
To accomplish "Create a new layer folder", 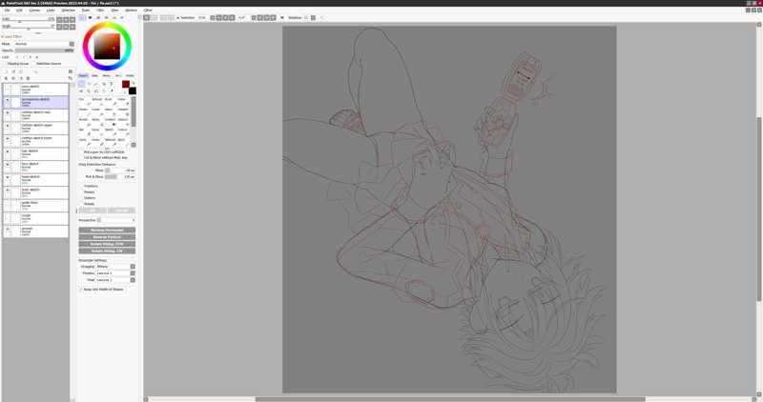I will click(x=20, y=71).
